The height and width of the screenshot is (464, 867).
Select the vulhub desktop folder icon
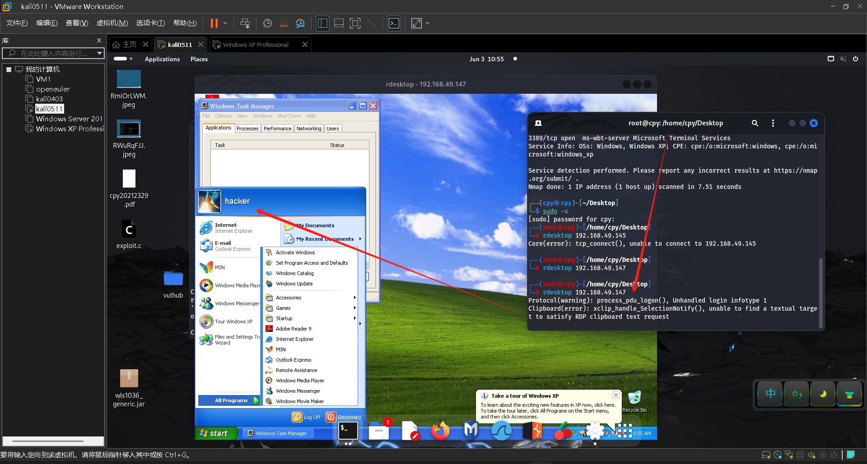point(173,284)
